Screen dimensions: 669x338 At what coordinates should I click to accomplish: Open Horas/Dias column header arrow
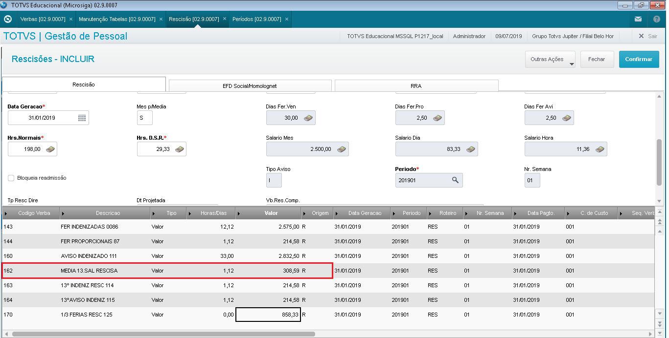190,213
